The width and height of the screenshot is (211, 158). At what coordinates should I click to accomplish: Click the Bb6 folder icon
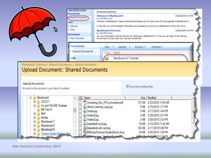point(38,113)
